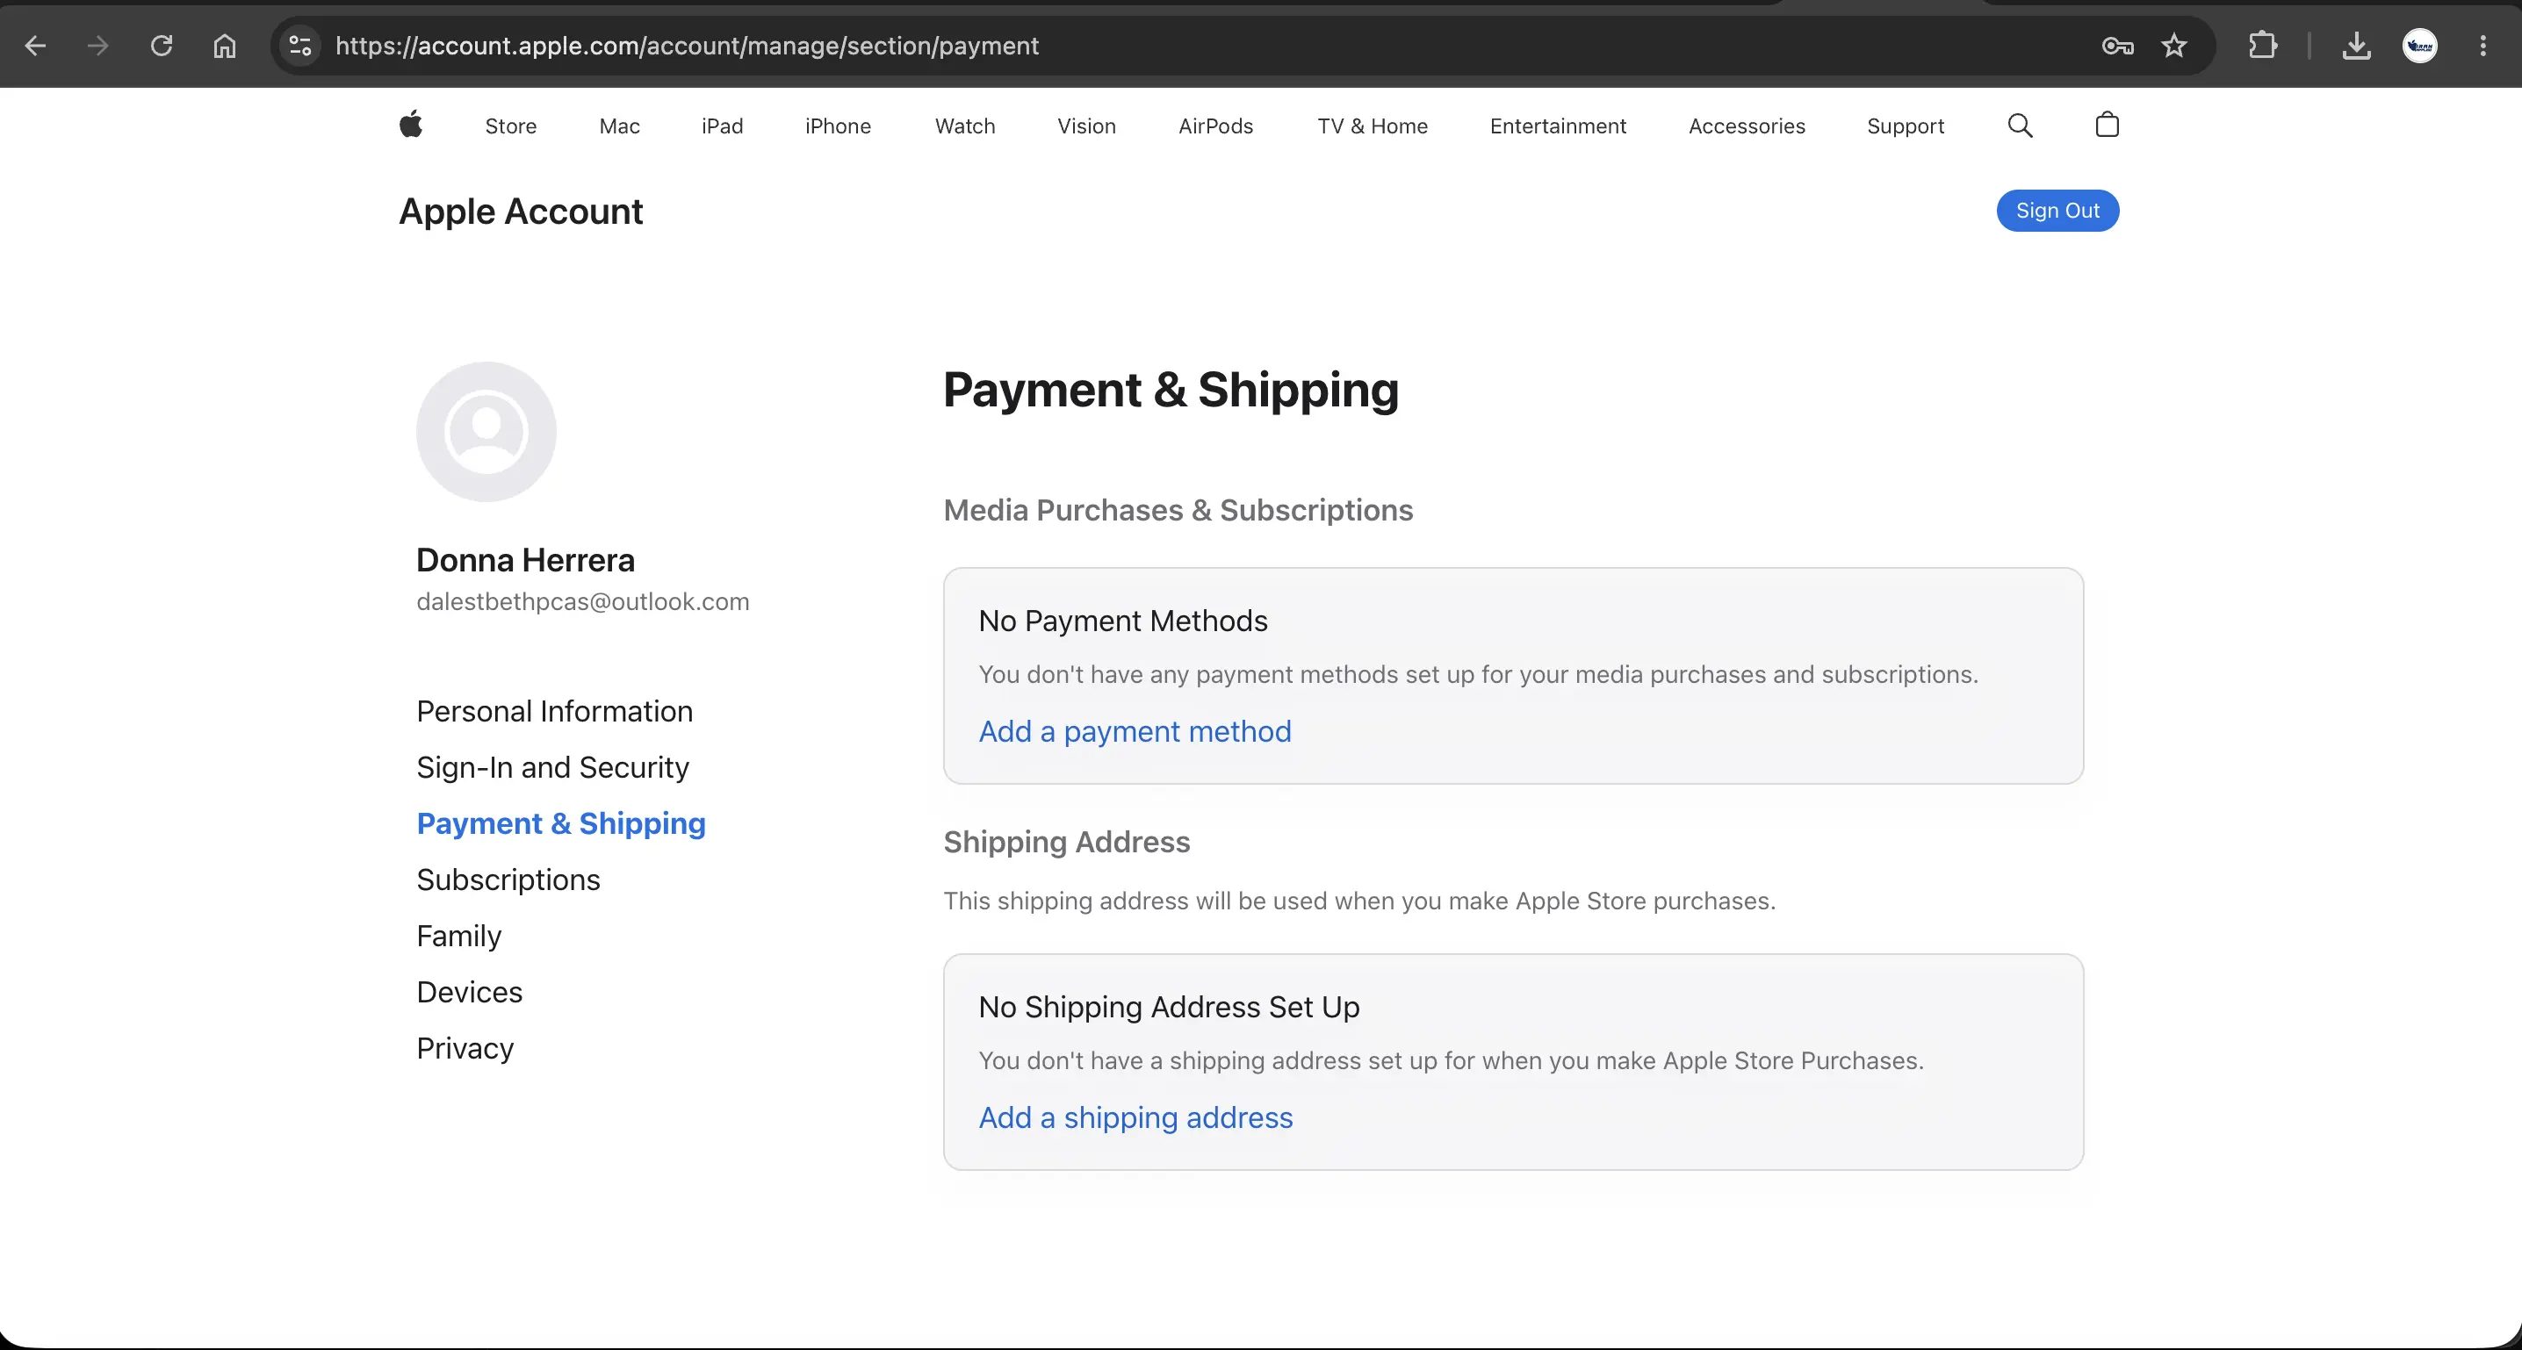Viewport: 2522px width, 1350px height.
Task: Go to Sign-In and Security section
Action: click(x=552, y=767)
